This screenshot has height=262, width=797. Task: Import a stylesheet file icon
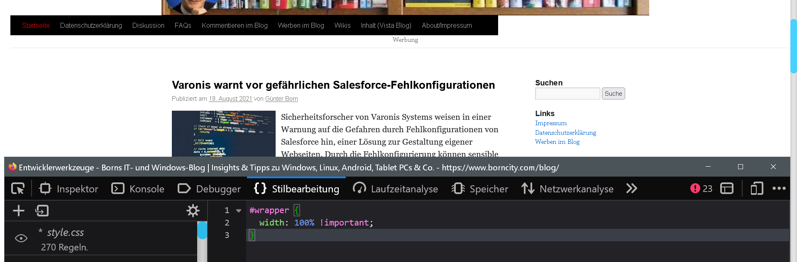click(42, 211)
